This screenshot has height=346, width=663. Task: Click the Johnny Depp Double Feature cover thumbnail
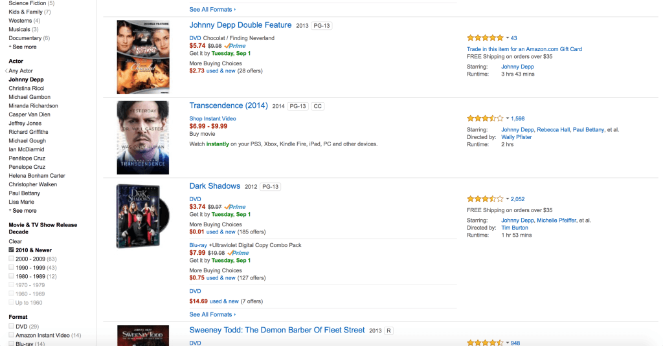(x=142, y=57)
